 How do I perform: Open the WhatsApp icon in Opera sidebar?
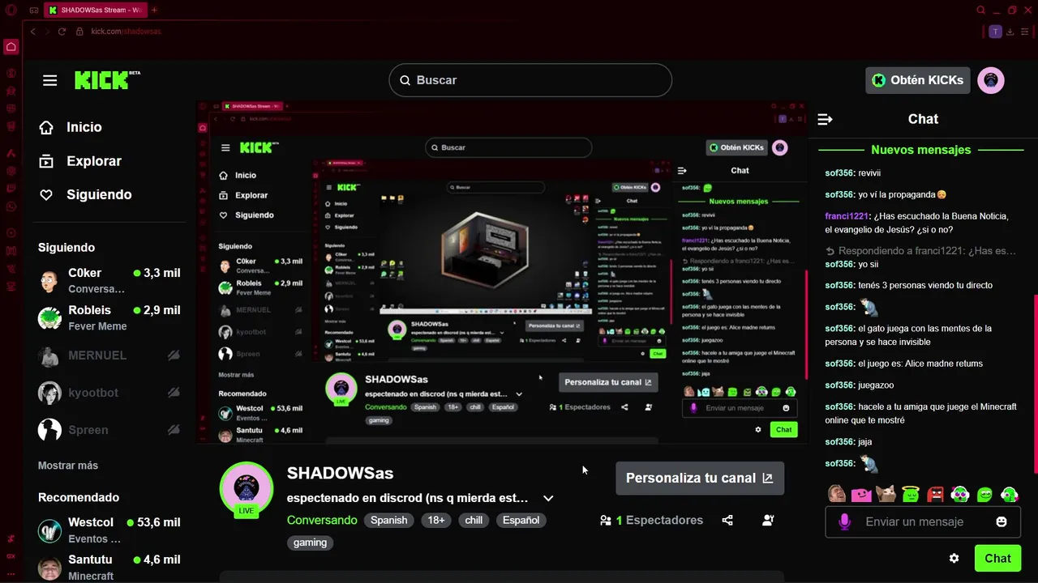11,206
